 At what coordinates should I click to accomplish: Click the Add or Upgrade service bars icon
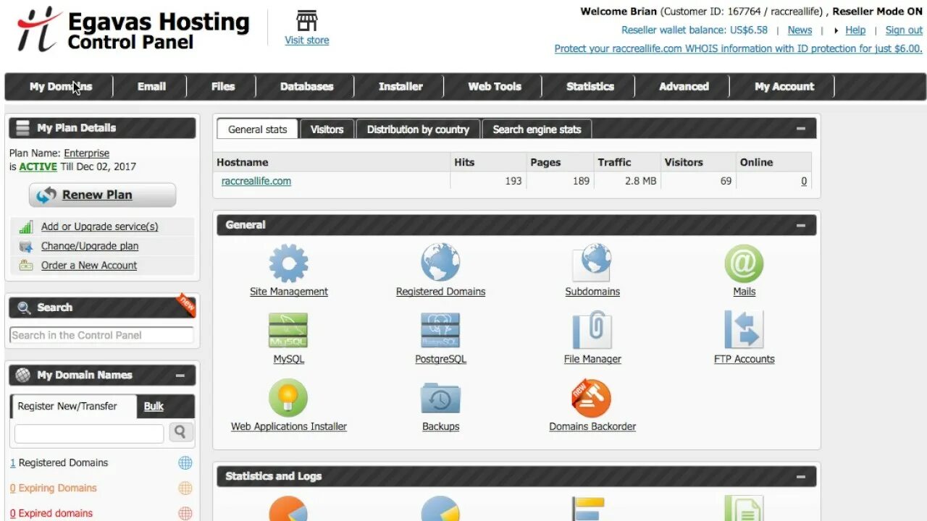click(x=26, y=226)
